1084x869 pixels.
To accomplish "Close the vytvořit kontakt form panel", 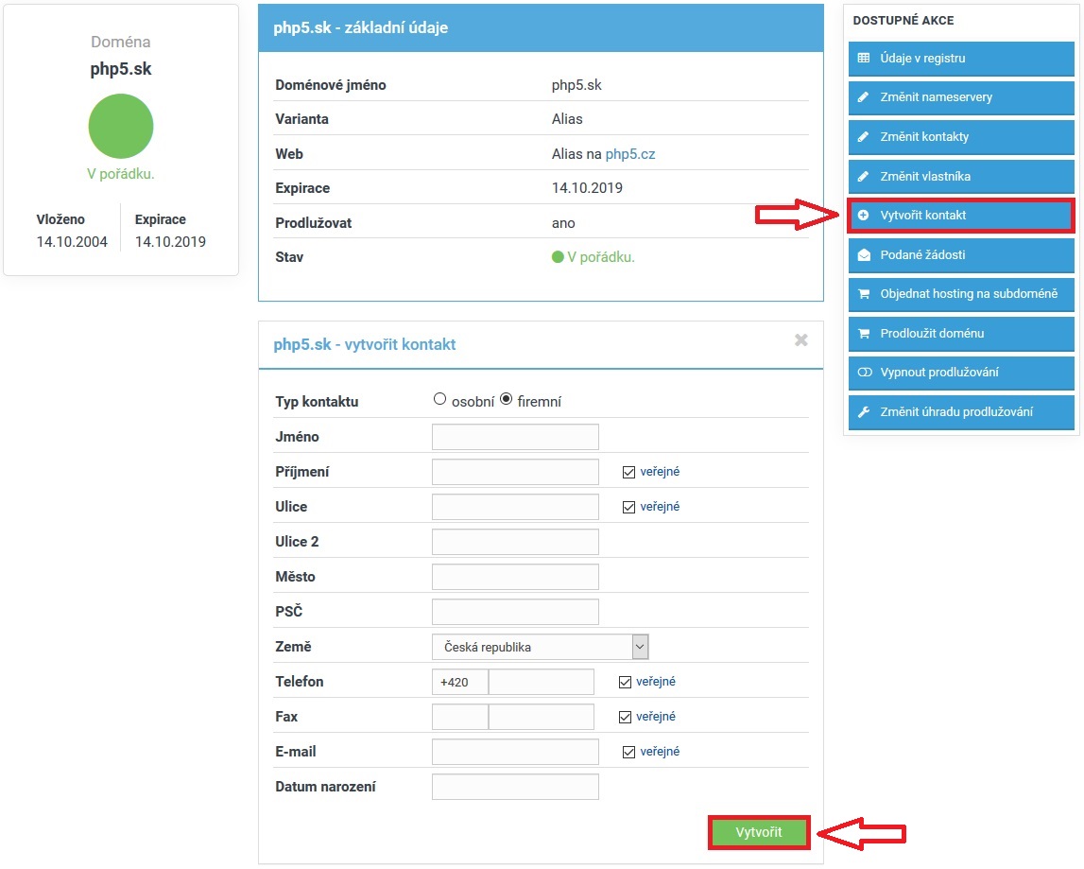I will tap(800, 340).
